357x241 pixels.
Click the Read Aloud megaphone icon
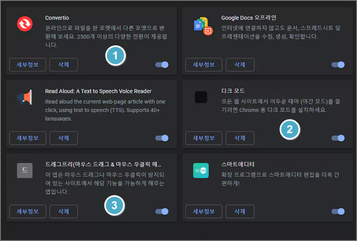pyautogui.click(x=25, y=97)
